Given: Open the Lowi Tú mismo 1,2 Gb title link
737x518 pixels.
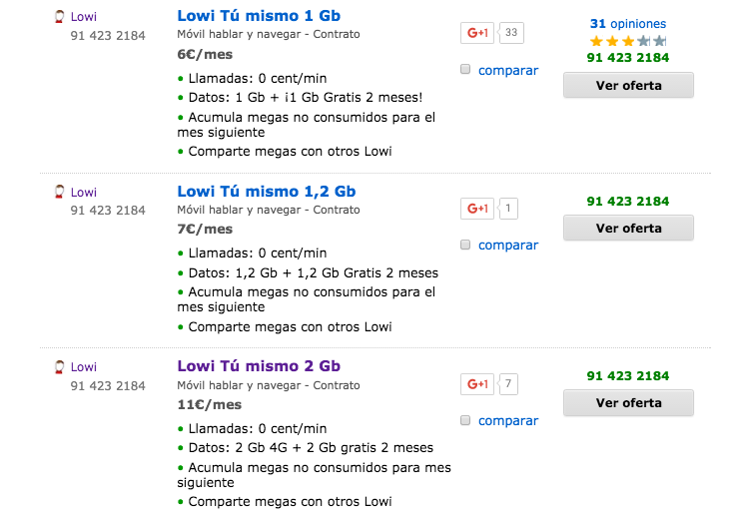Looking at the screenshot, I should 267,192.
